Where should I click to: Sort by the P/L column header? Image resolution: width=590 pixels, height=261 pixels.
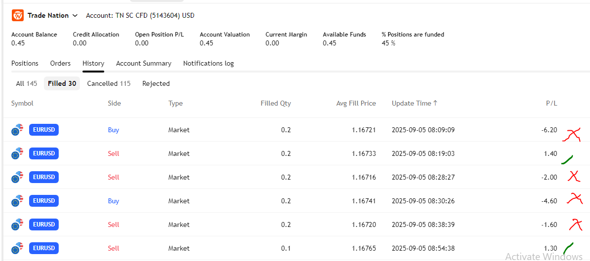click(x=551, y=103)
